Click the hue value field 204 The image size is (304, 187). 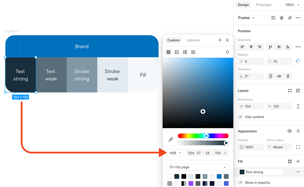pyautogui.click(x=191, y=153)
